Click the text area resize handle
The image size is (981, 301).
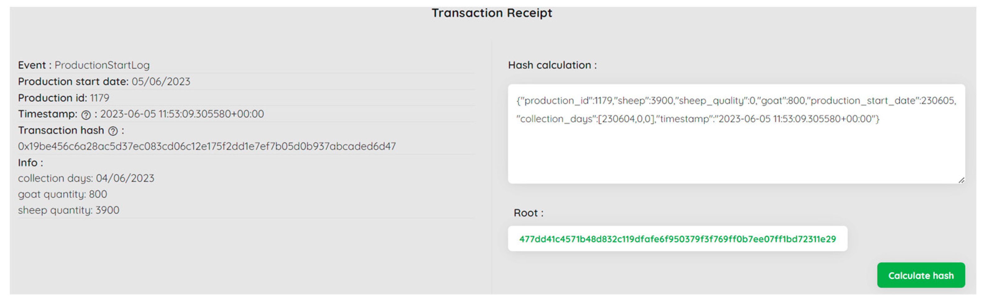click(961, 180)
